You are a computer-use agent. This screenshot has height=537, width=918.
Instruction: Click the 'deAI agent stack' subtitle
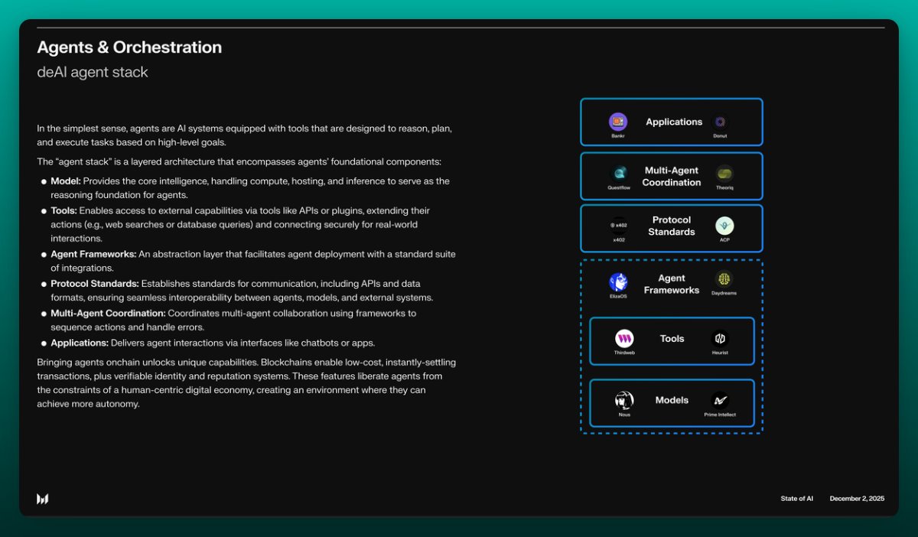click(93, 73)
